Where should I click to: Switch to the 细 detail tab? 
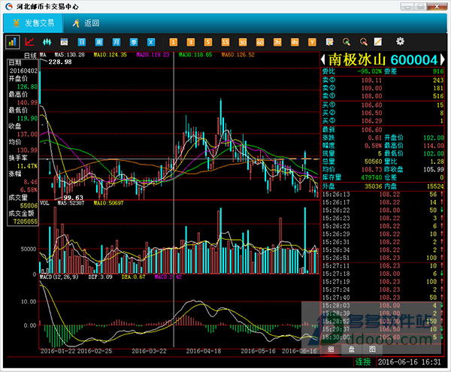click(x=331, y=349)
